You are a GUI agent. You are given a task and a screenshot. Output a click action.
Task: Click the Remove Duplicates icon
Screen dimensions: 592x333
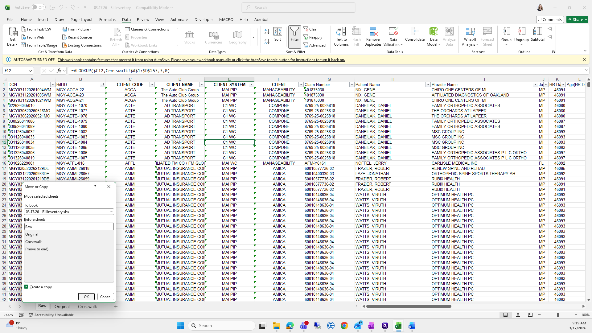373,32
